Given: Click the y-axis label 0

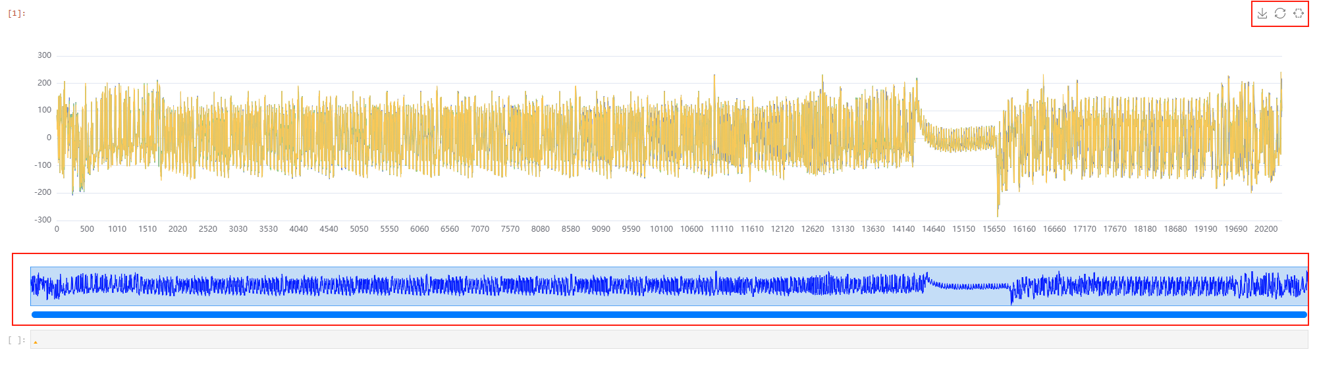Looking at the screenshot, I should click(49, 138).
